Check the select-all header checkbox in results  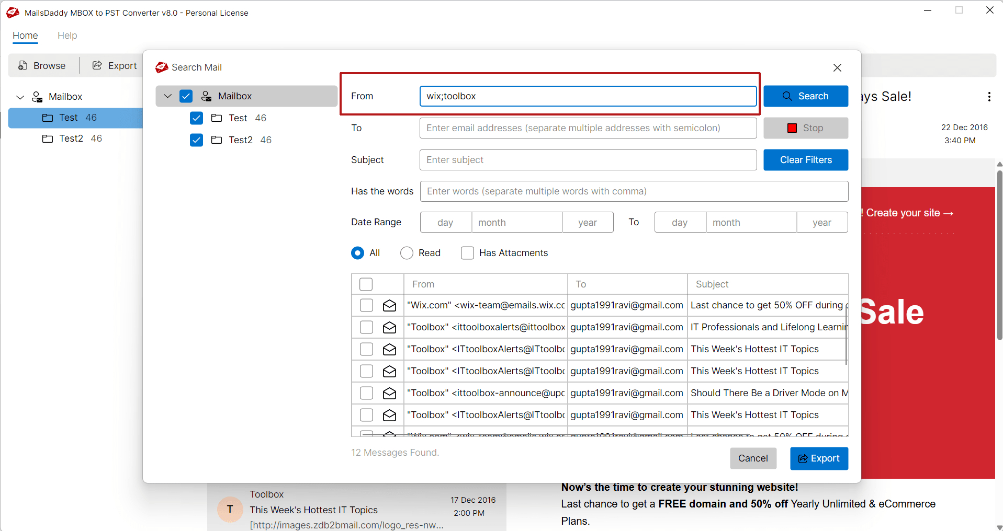pyautogui.click(x=366, y=284)
